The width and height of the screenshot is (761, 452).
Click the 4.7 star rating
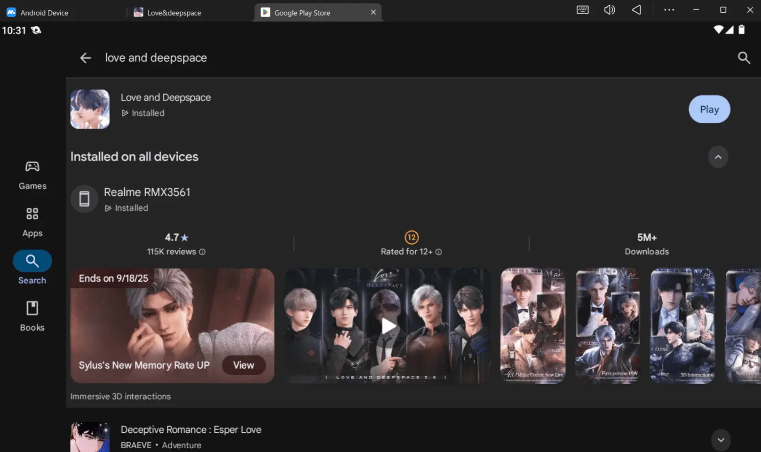pos(176,238)
